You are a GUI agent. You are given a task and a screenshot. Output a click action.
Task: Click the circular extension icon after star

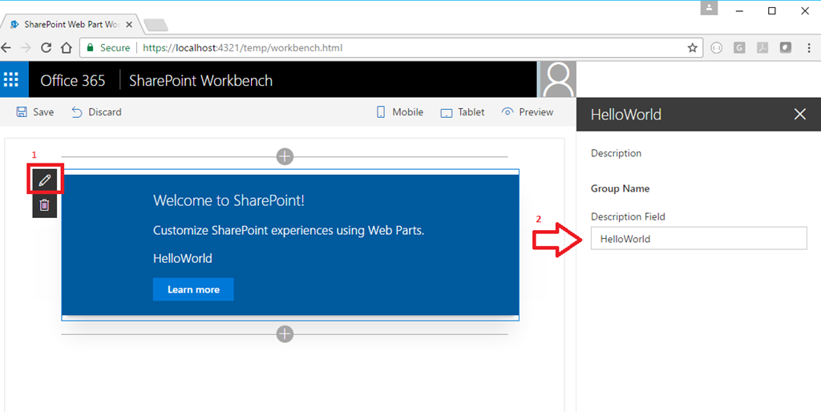pos(716,47)
